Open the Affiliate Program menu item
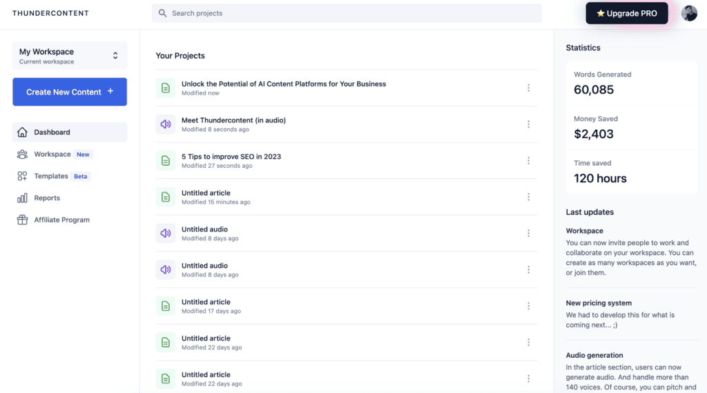Viewport: 707px width, 393px height. coord(61,220)
